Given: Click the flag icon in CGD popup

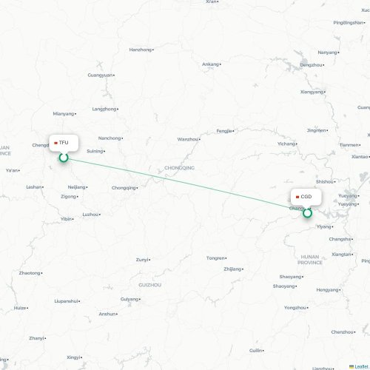Looking at the screenshot, I should (x=297, y=197).
